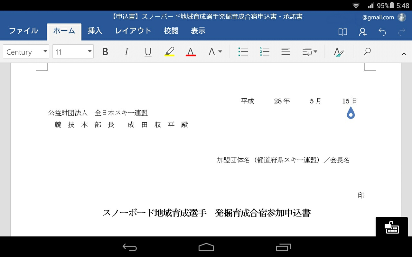
Task: Insert a bulleted list
Action: [x=243, y=52]
